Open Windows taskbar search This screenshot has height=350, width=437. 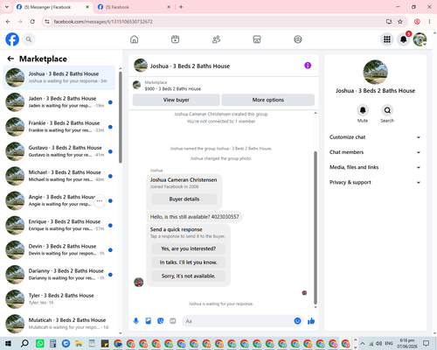click(24, 343)
